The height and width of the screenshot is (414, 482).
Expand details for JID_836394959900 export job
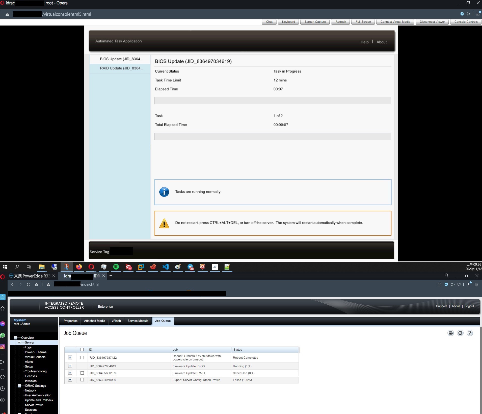click(x=70, y=380)
